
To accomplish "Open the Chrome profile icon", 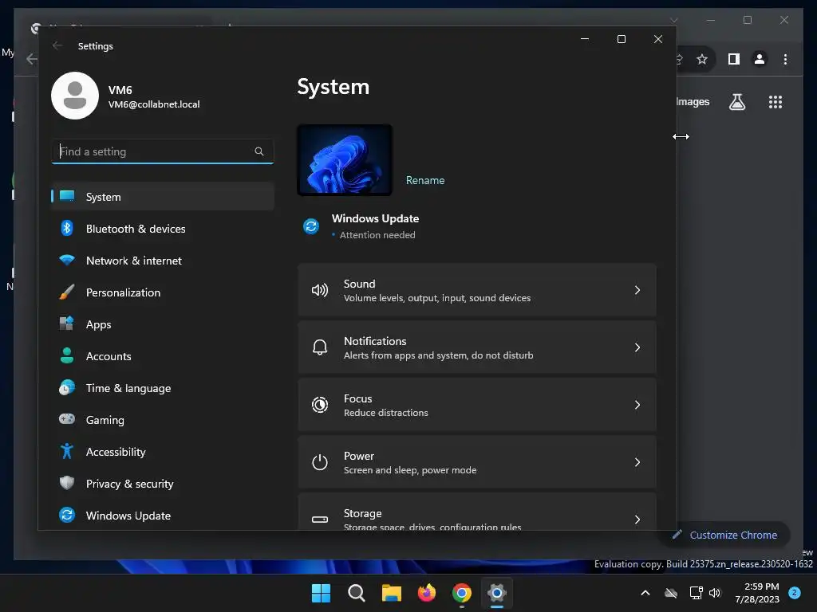I will [x=760, y=59].
